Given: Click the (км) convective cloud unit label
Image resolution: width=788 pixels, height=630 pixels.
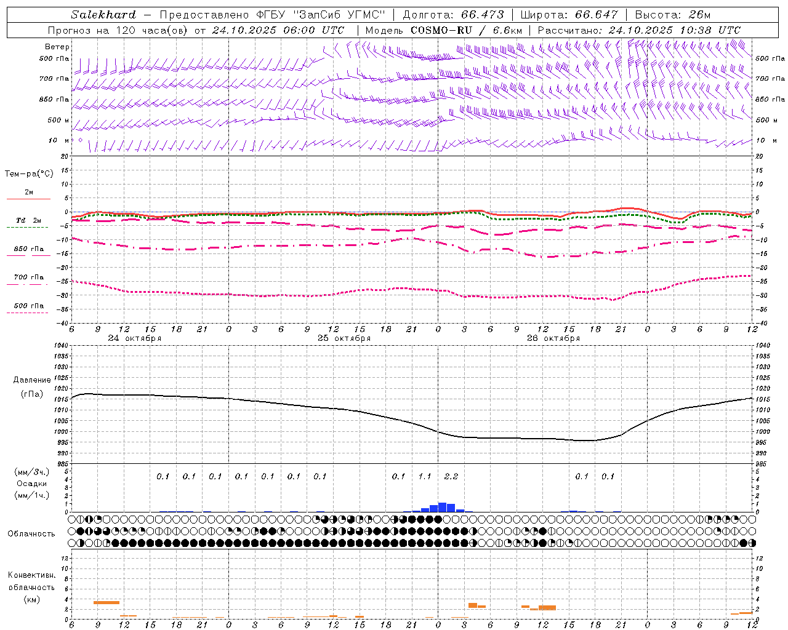Looking at the screenshot, I should click(x=32, y=599).
